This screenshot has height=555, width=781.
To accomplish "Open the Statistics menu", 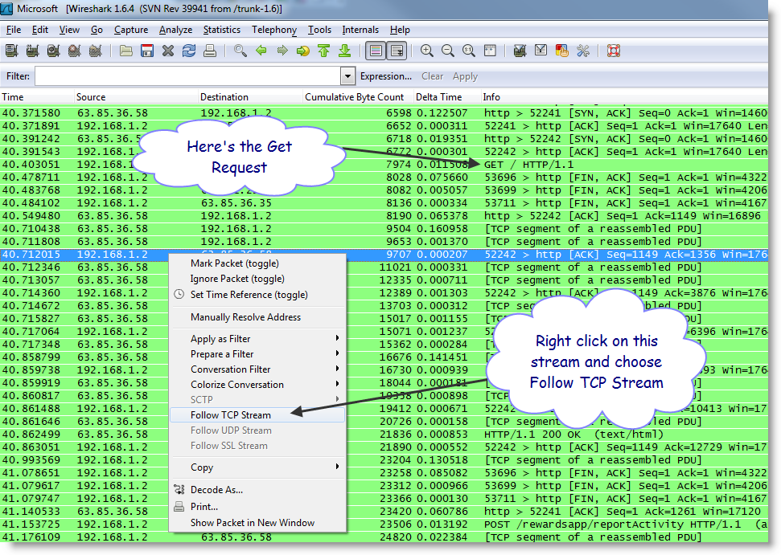I will click(222, 30).
